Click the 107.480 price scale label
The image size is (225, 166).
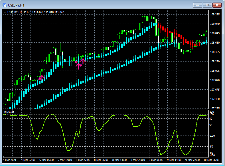(x=215, y=99)
